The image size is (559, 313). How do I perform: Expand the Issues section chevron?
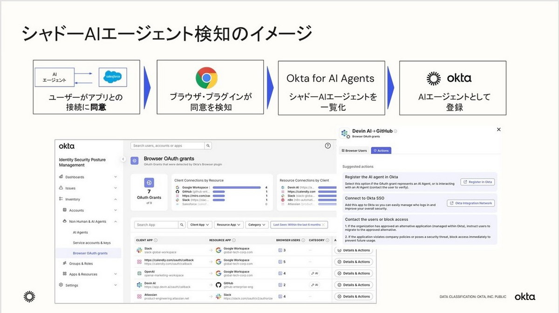116,188
